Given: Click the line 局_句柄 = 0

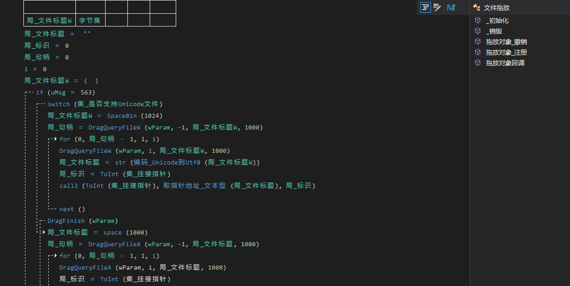Looking at the screenshot, I should point(47,57).
